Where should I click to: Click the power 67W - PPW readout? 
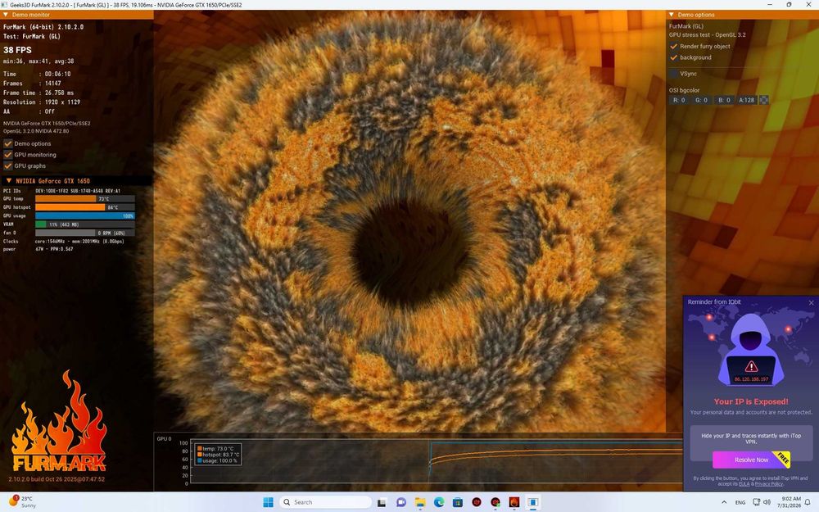coord(38,249)
